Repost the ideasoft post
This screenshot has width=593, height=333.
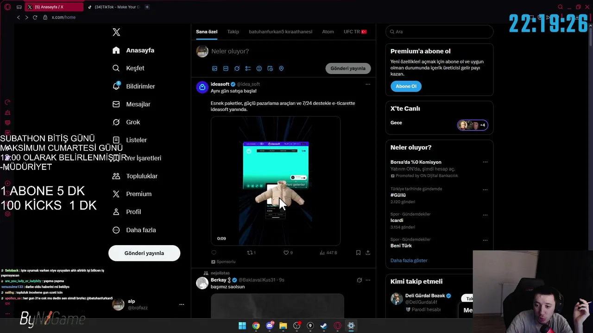[252, 253]
